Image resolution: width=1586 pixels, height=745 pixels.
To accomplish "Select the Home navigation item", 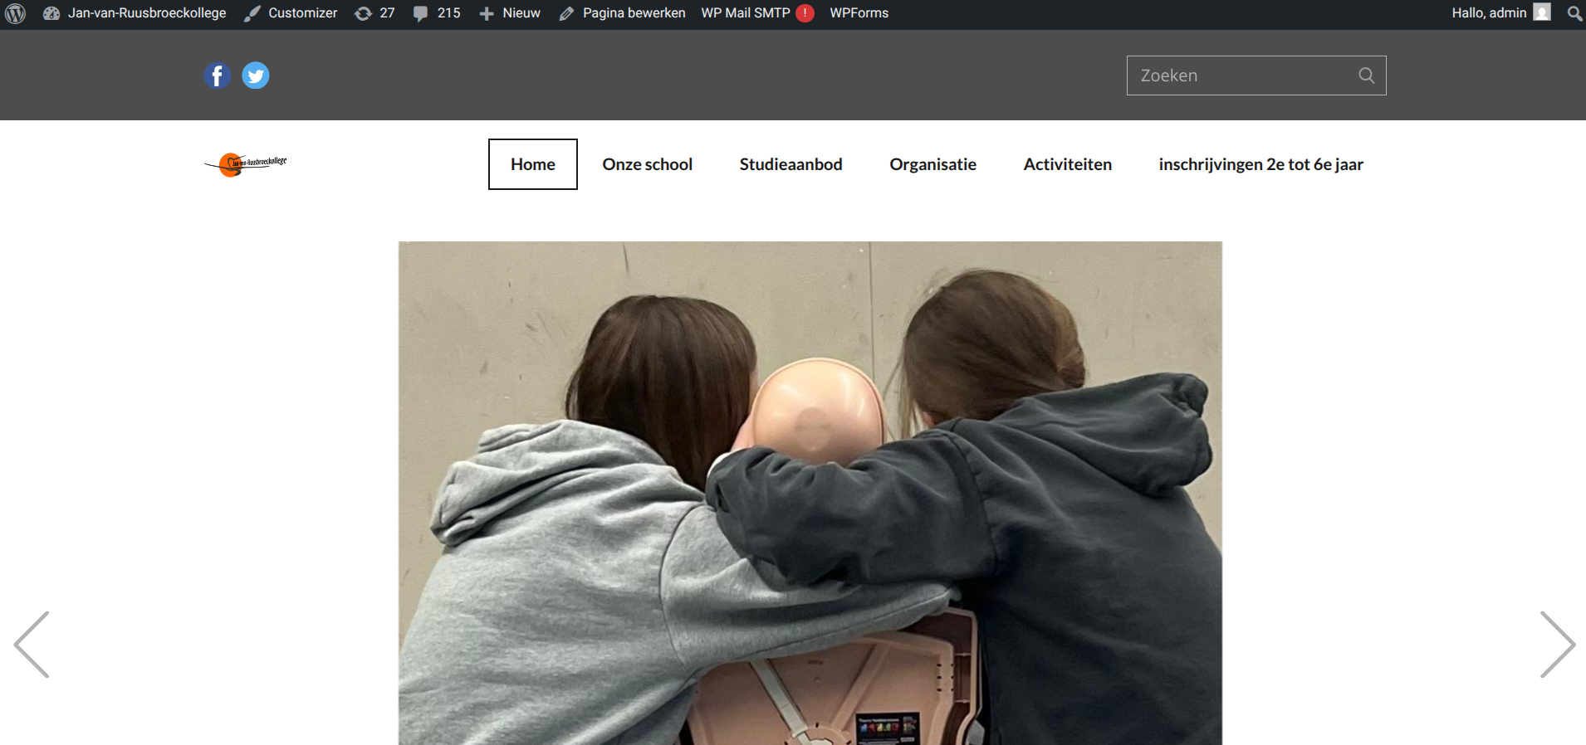I will coord(532,164).
